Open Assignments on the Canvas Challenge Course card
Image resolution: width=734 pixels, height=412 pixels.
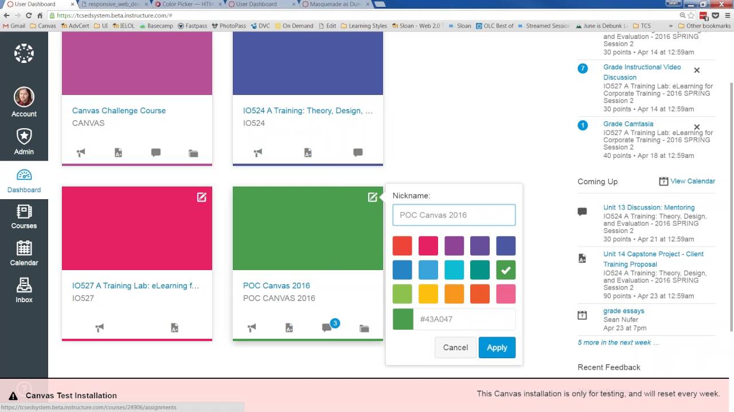click(118, 153)
